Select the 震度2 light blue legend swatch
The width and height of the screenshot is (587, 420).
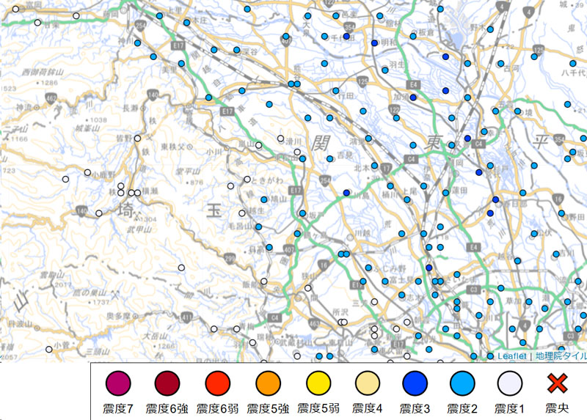coord(462,383)
